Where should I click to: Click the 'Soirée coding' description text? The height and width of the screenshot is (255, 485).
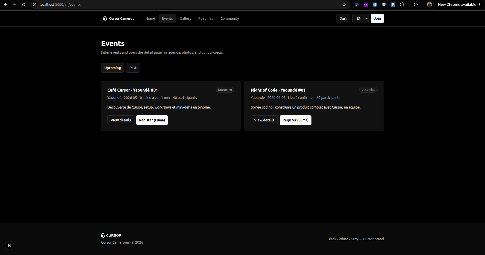[306, 107]
